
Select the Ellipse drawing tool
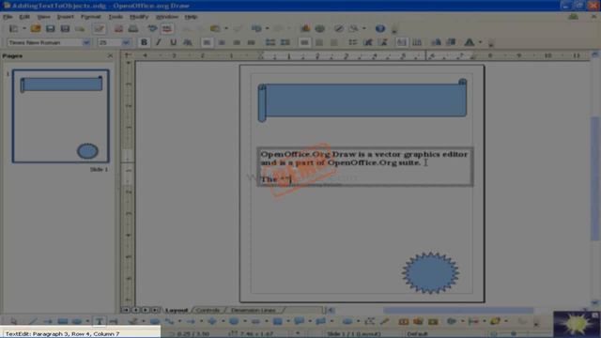pyautogui.click(x=77, y=321)
